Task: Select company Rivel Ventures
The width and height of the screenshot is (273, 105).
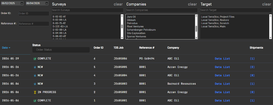Action: [x=135, y=26]
